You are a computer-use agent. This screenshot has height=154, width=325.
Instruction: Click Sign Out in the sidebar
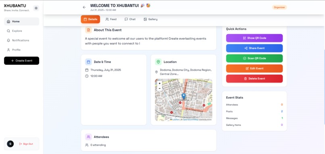26,144
